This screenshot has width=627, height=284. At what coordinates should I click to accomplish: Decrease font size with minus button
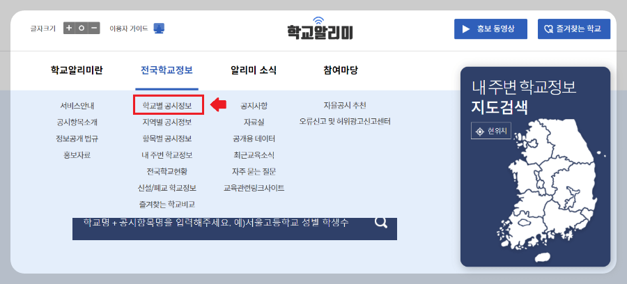(x=94, y=29)
